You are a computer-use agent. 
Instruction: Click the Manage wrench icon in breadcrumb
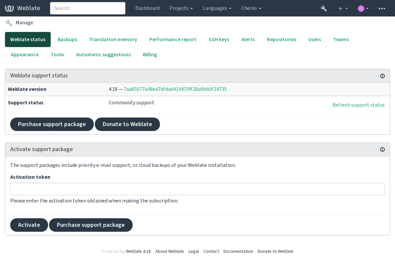tap(9, 23)
